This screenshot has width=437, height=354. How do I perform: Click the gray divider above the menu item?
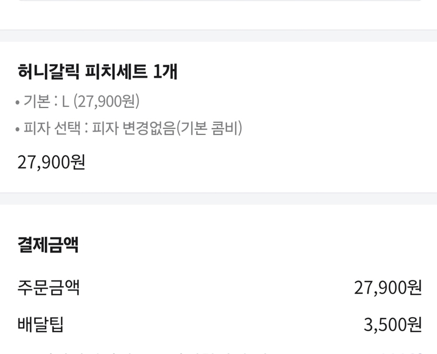pos(219,36)
